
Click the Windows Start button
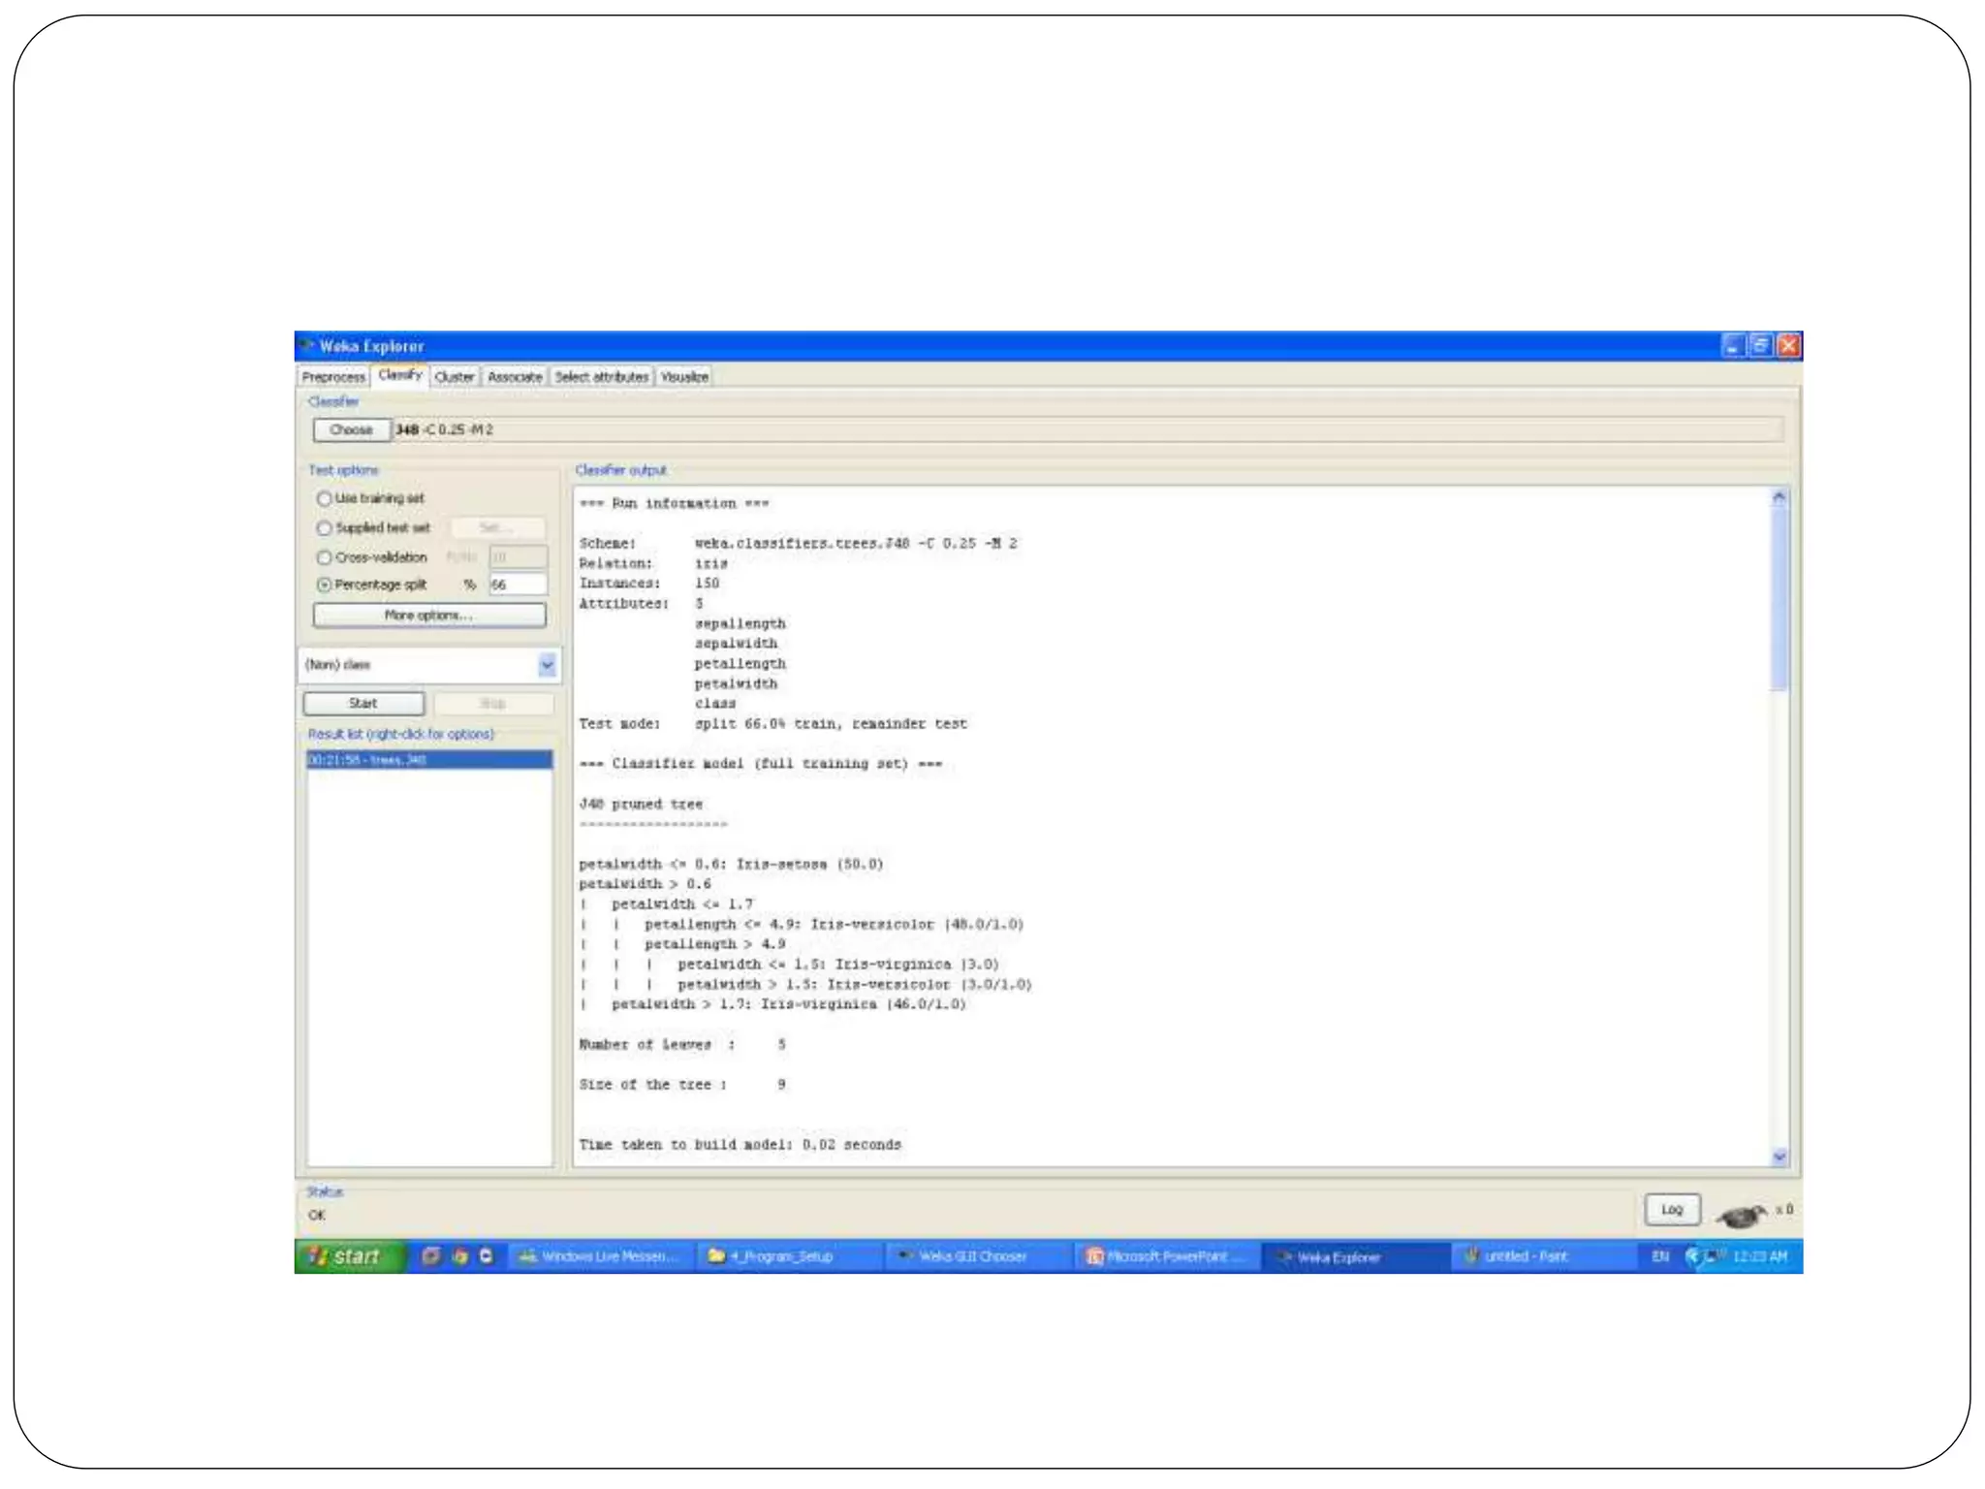(347, 1256)
